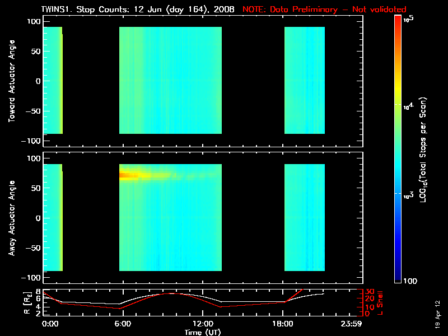Click the 0:00 time tick label
The width and height of the screenshot is (448, 336).
click(50, 324)
